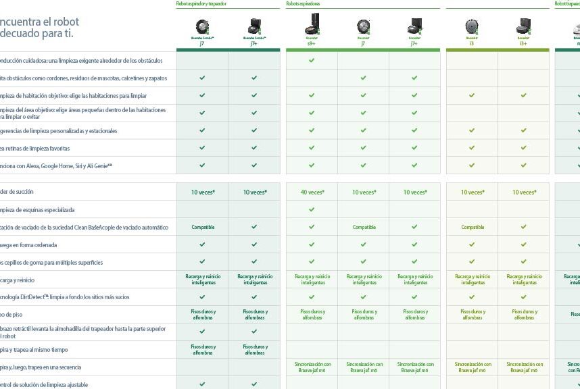Click '40 veces*' suction power for s9+
580x389 pixels.
312,192
